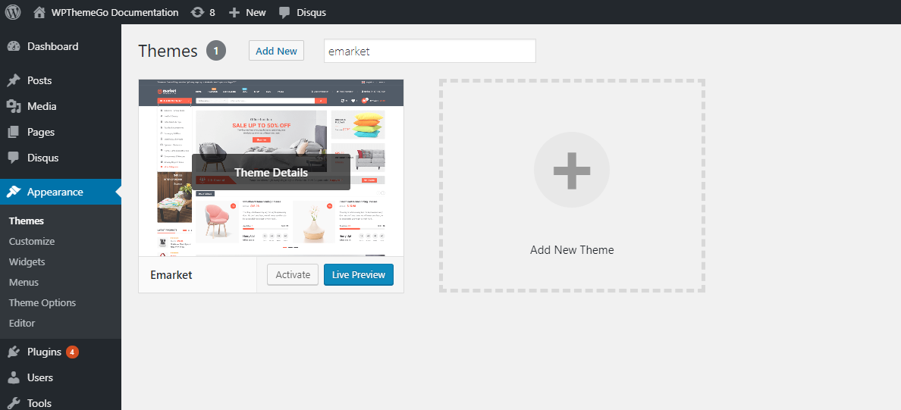Click the WordPress logo icon
Viewport: 901px width, 410px height.
(x=13, y=12)
